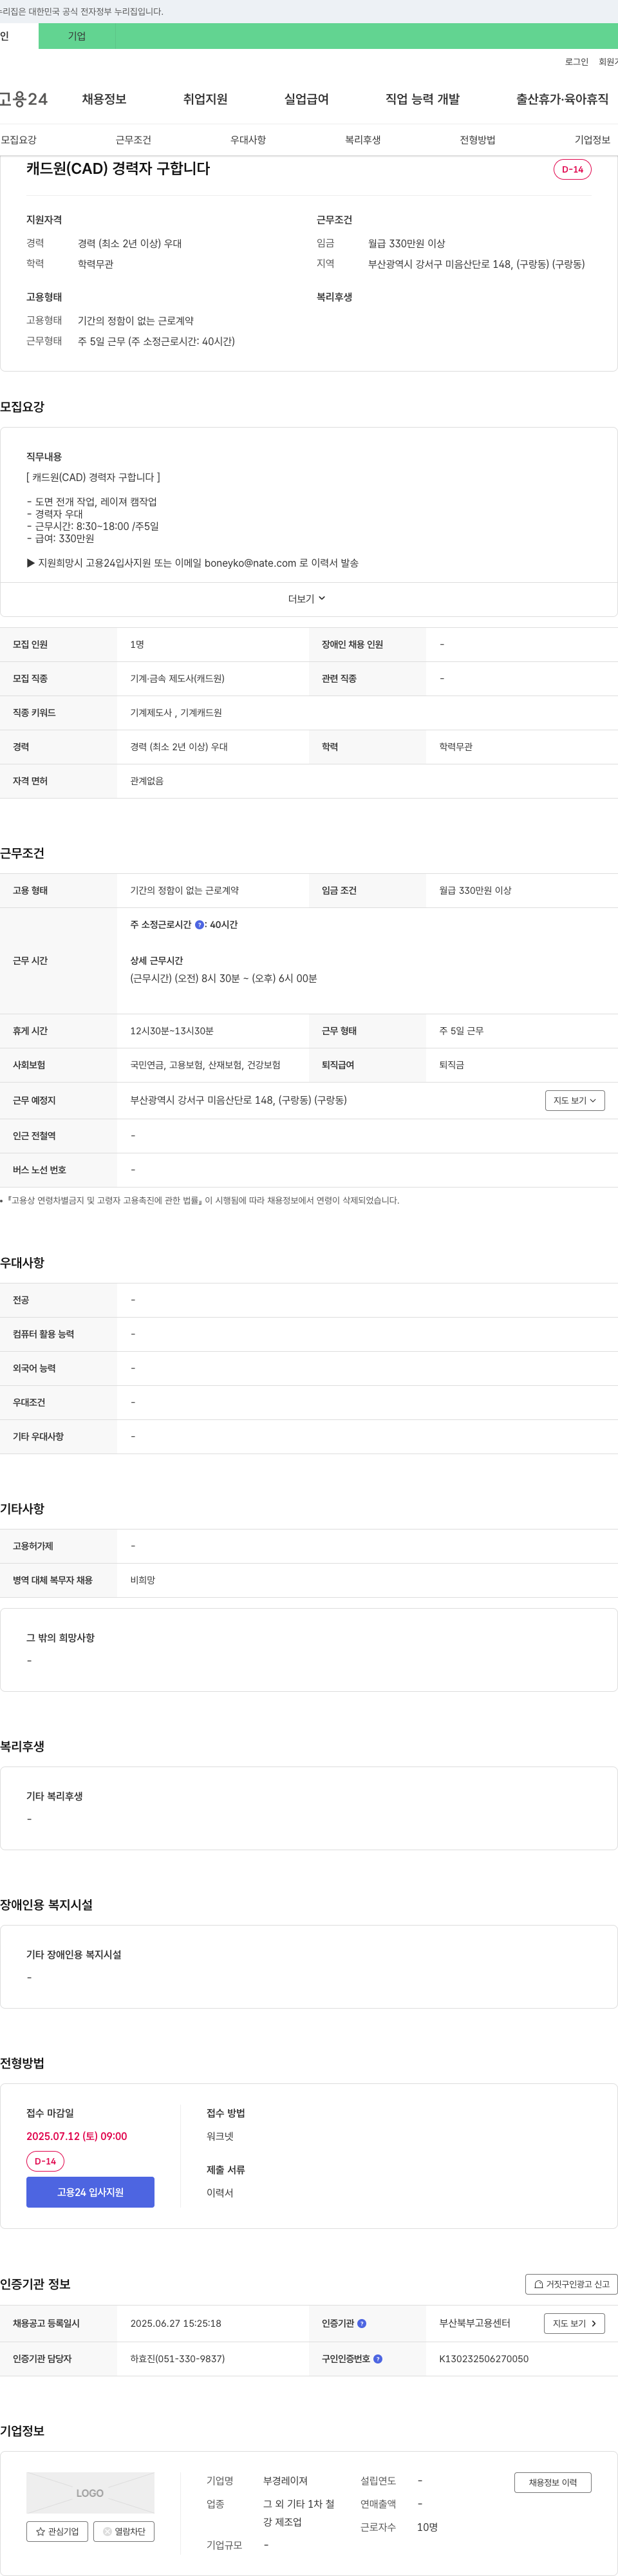This screenshot has height=2576, width=618.
Task: Open the 채용정보 menu
Action: pos(104,99)
